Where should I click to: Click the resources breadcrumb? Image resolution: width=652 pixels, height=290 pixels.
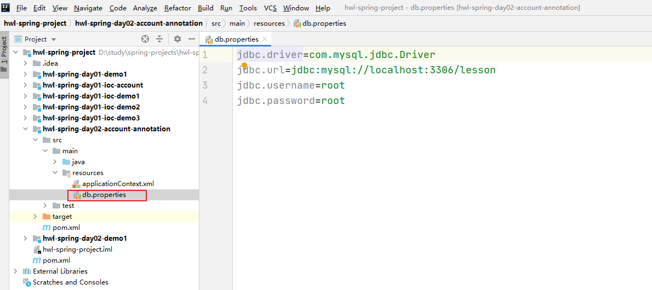[269, 24]
